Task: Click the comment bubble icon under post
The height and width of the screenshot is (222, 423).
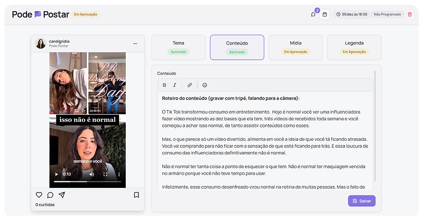Action: tap(50, 195)
